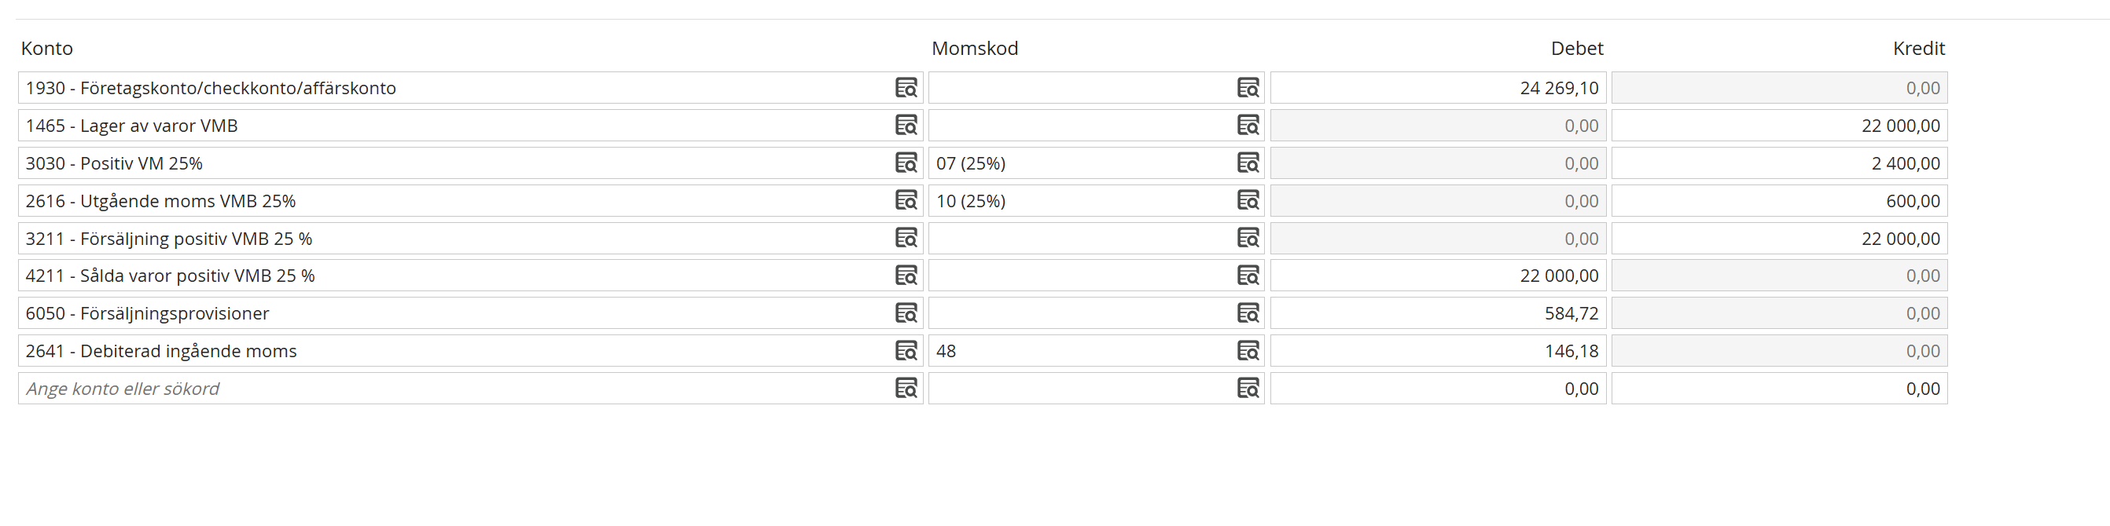This screenshot has width=2110, height=526.
Task: Open VAT code lookup icon showing 07 (25%)
Action: 1247,163
